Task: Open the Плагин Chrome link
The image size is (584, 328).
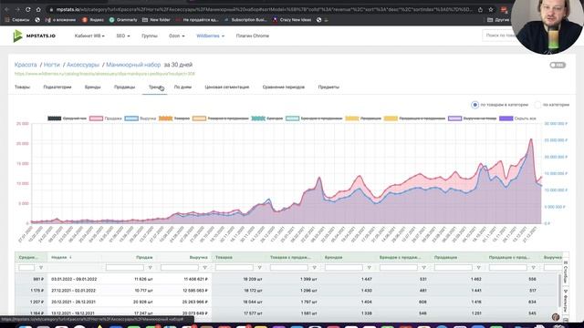Action: point(253,36)
